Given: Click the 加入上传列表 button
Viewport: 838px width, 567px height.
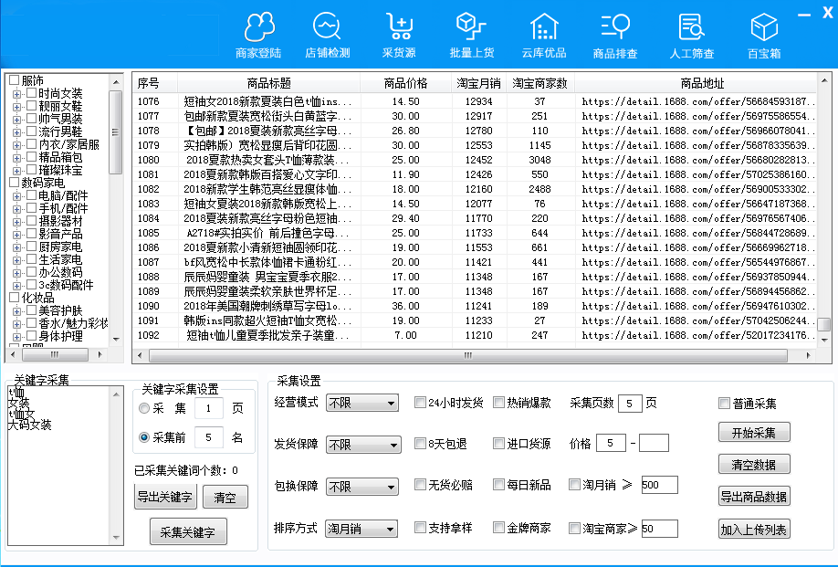Looking at the screenshot, I should coord(753,530).
